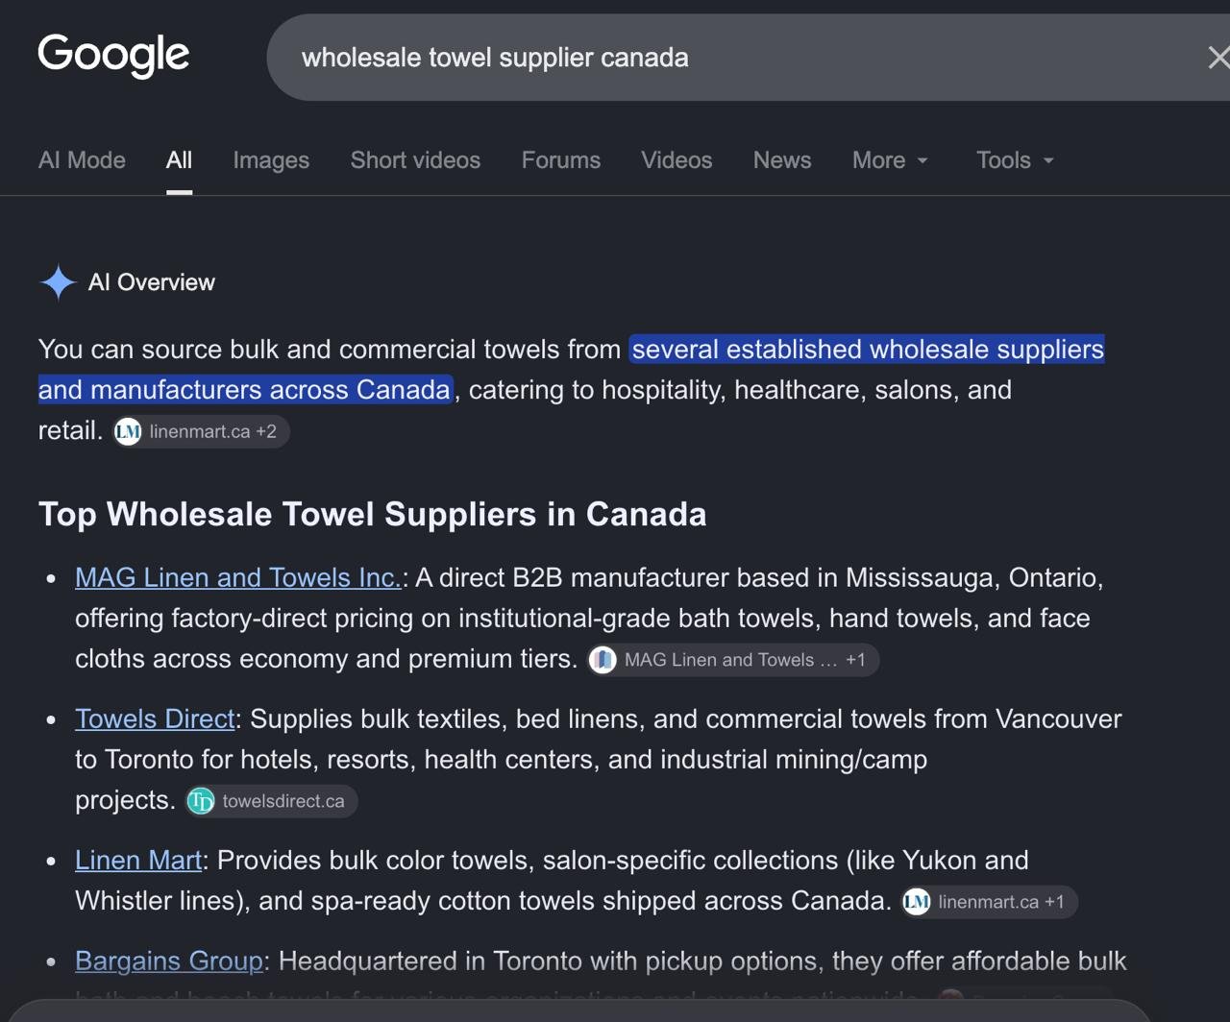Expand the More dropdown
Image resolution: width=1230 pixels, height=1022 pixels.
pos(890,160)
